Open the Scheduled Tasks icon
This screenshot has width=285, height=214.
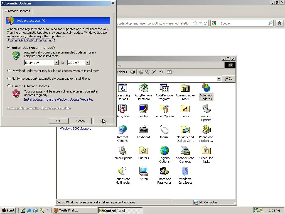[206, 155]
